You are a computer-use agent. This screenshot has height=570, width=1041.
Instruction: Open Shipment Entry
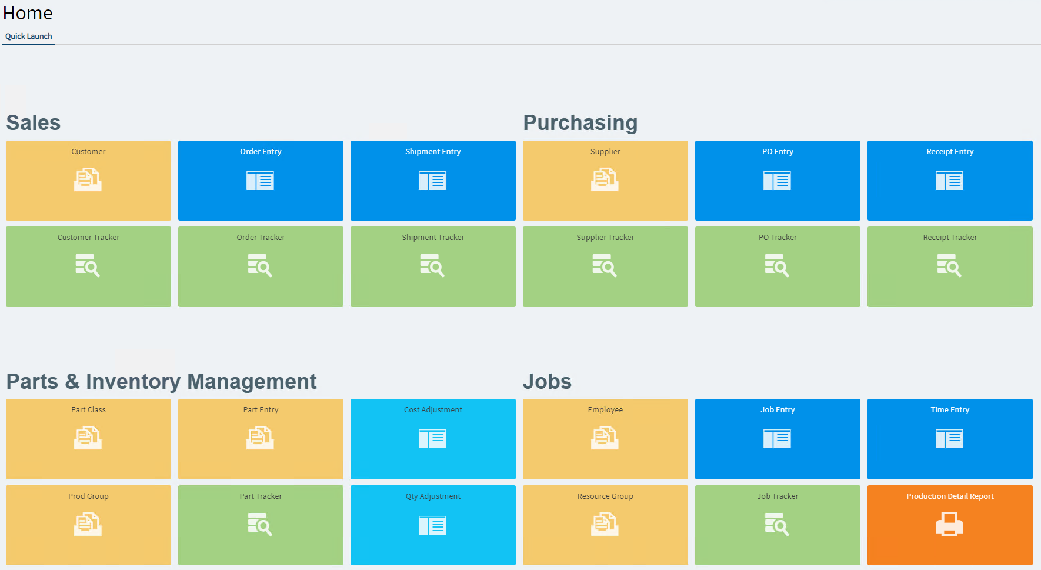click(433, 180)
